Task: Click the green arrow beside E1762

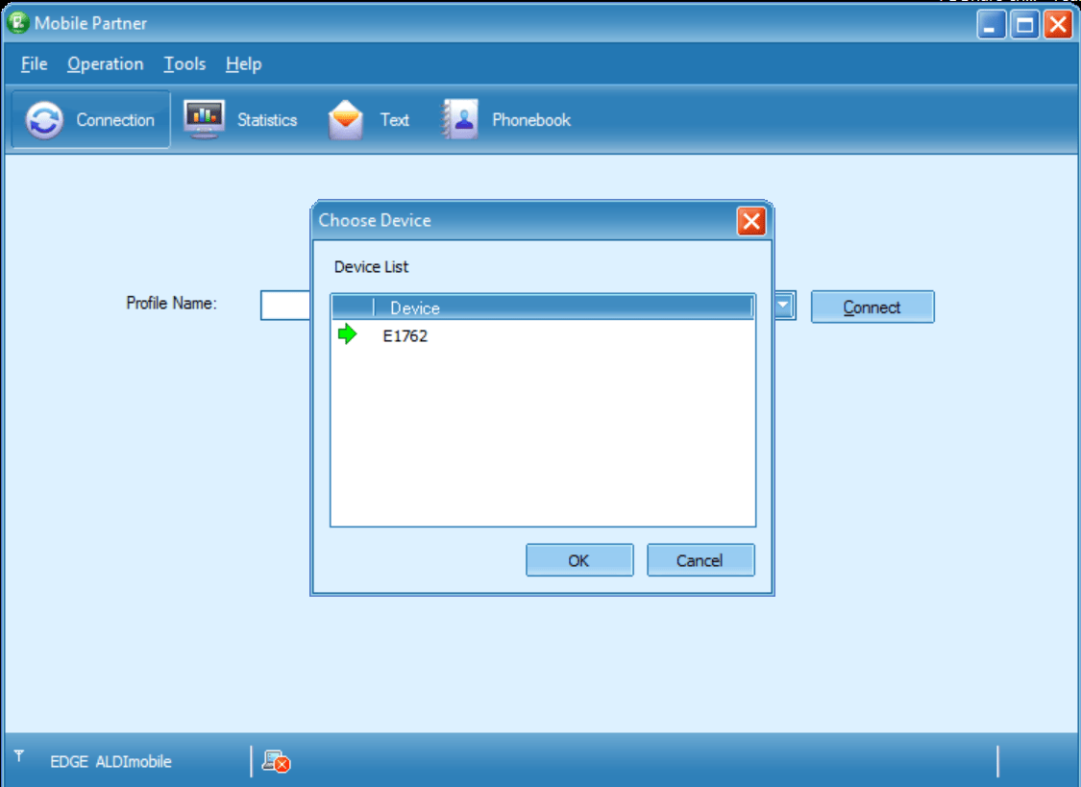Action: (347, 335)
